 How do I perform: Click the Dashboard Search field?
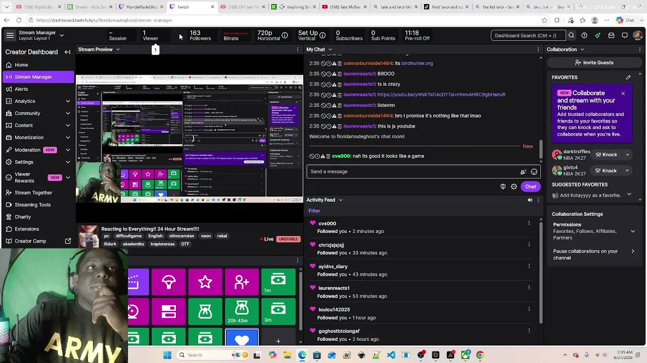pos(528,35)
